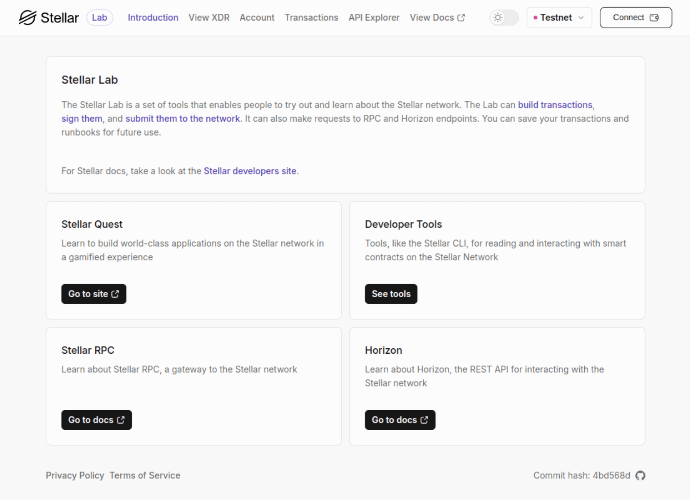
Task: Click See tools under Developer Tools
Action: pos(391,294)
